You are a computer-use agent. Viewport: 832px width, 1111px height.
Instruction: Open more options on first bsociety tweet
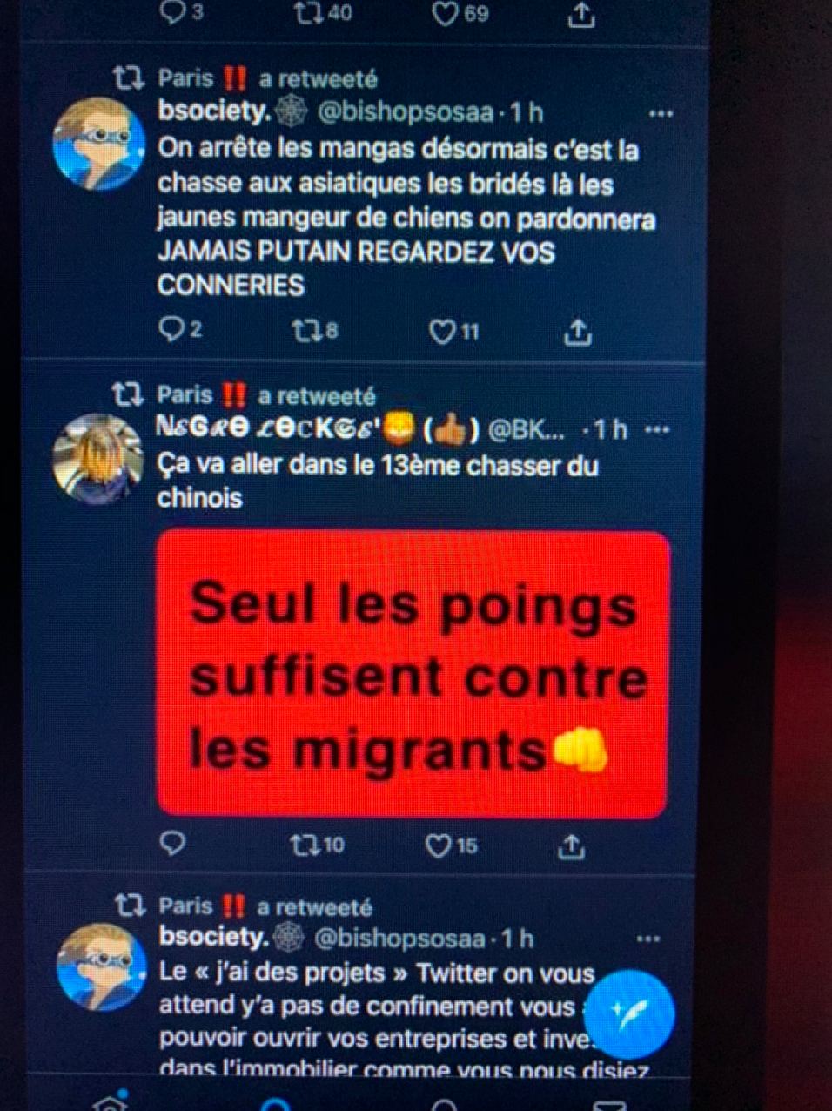coord(661,114)
